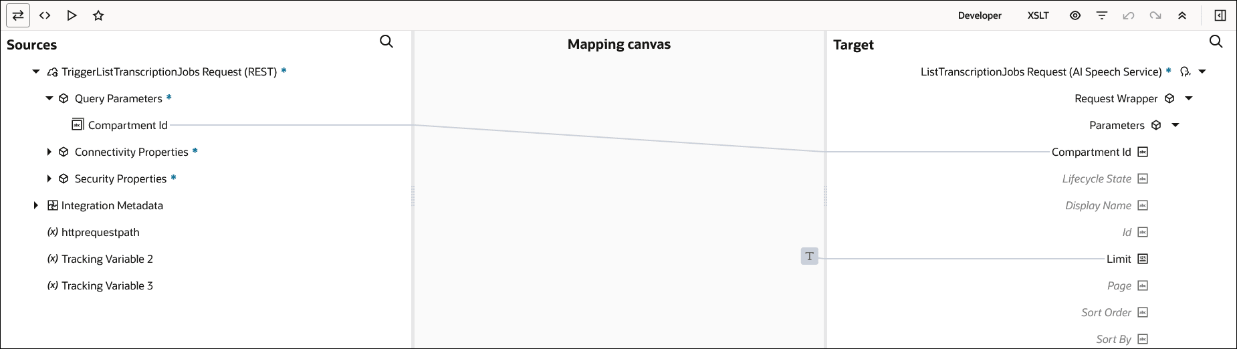The image size is (1237, 349).
Task: Search the Sources tree
Action: coord(386,41)
